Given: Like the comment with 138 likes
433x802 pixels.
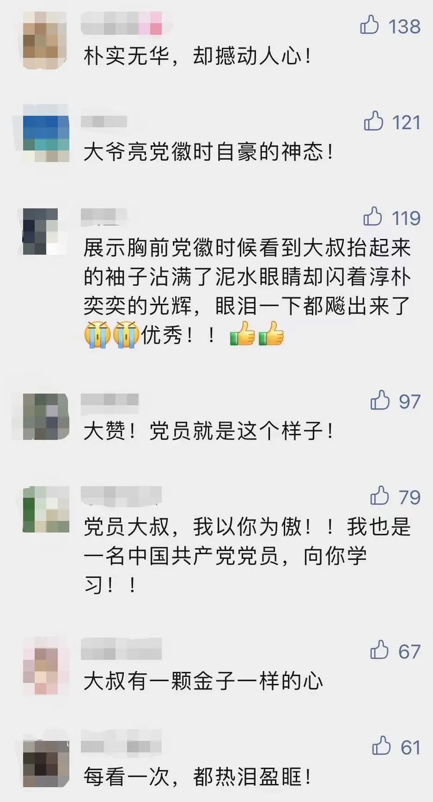Looking at the screenshot, I should pos(369,25).
